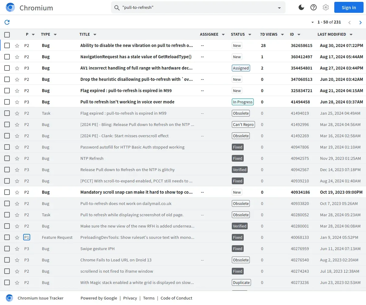Click the In Progress status chip

pyautogui.click(x=243, y=102)
